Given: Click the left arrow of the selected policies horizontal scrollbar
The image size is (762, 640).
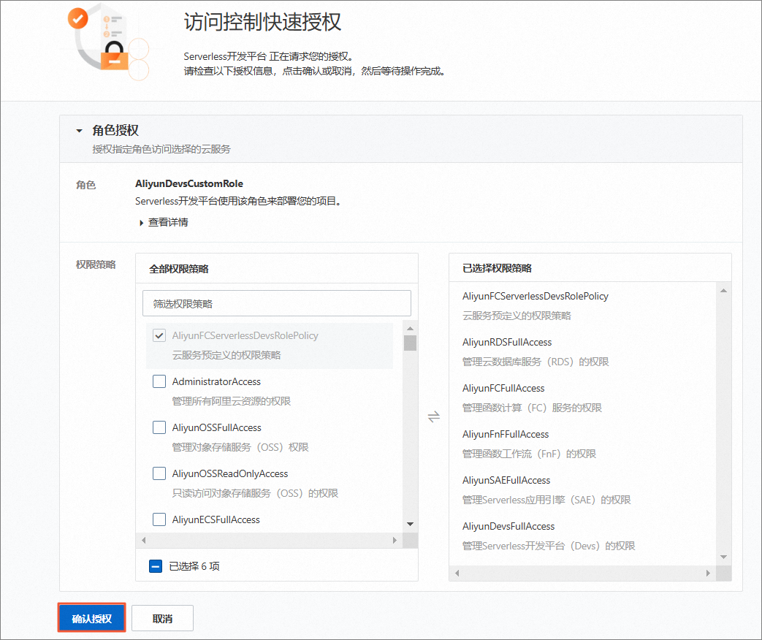Looking at the screenshot, I should 457,574.
